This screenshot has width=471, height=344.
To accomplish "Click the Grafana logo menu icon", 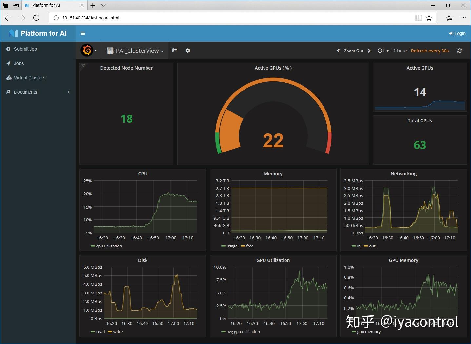I will (x=87, y=51).
